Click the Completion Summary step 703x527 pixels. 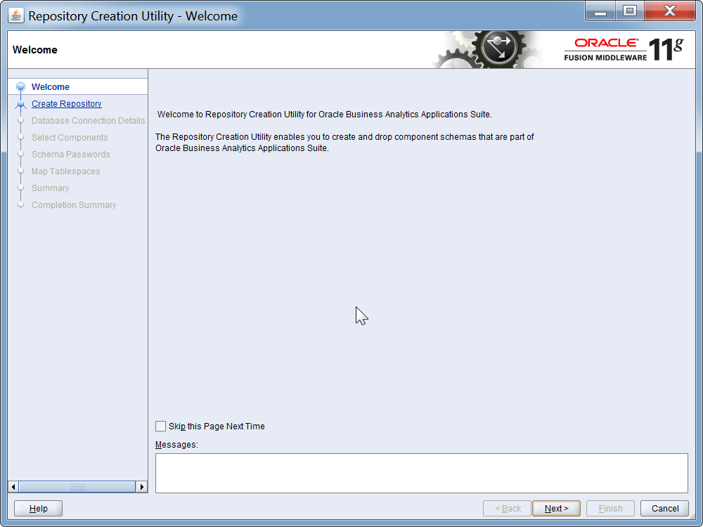click(74, 204)
